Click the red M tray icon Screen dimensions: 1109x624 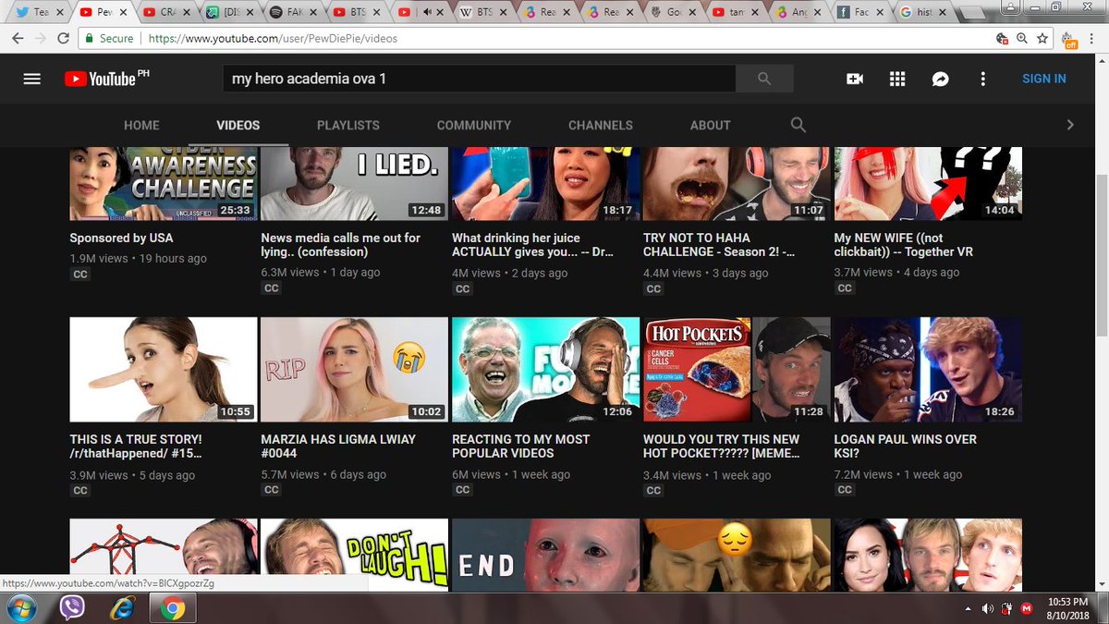[x=1029, y=608]
